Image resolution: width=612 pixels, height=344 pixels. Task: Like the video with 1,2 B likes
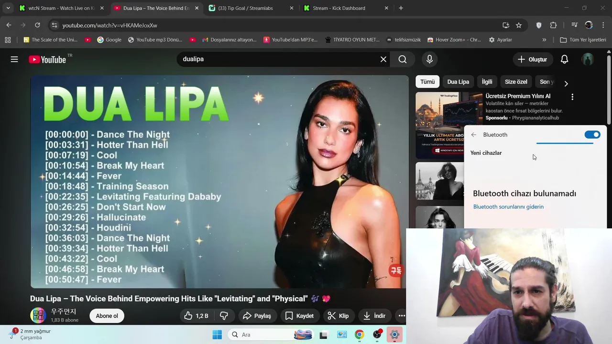tap(197, 316)
